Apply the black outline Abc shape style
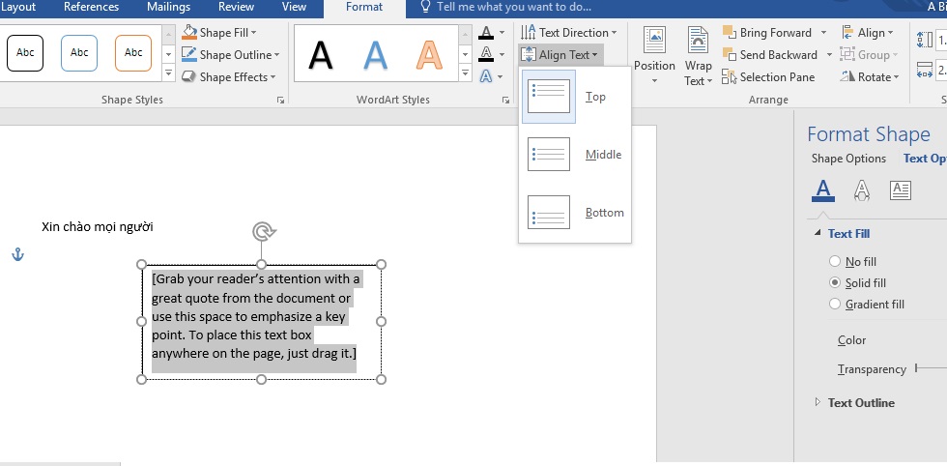Screen dimensions: 947x466 [x=25, y=53]
